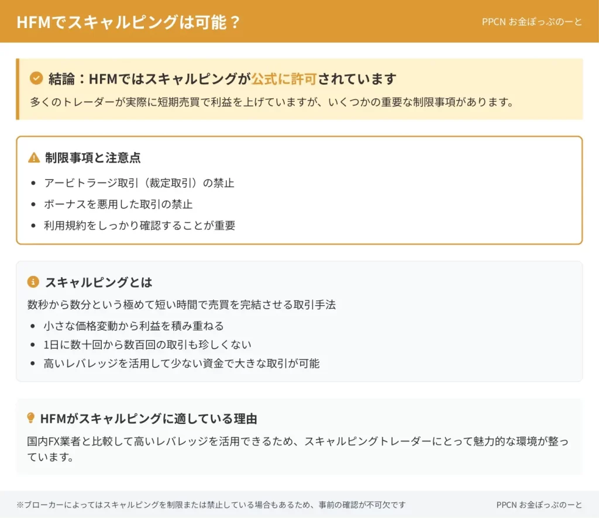599x518 pixels.
Task: Click the highlighted text 公式に許可
Action: click(x=284, y=78)
